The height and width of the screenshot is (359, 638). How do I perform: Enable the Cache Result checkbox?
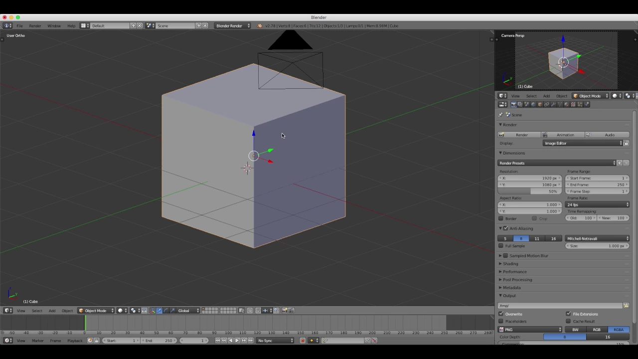569,321
